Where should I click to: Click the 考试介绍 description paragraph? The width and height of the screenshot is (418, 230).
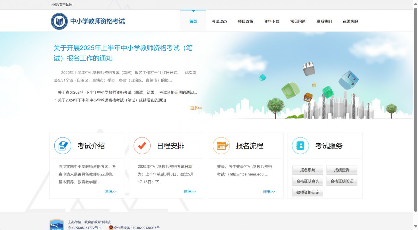click(x=87, y=174)
